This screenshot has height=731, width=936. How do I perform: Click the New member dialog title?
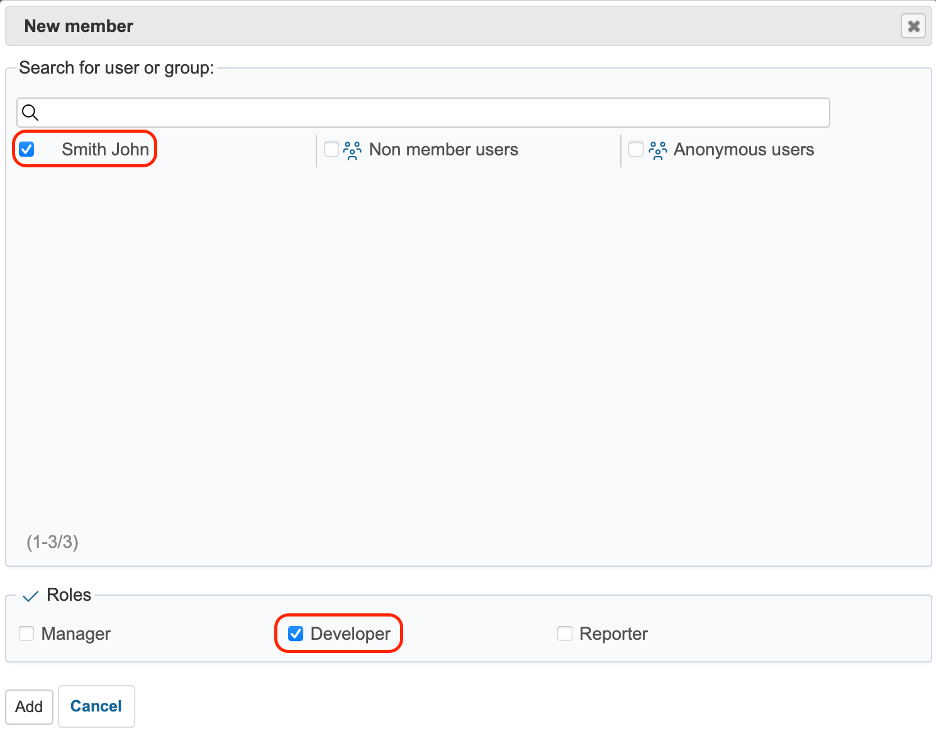coord(79,26)
